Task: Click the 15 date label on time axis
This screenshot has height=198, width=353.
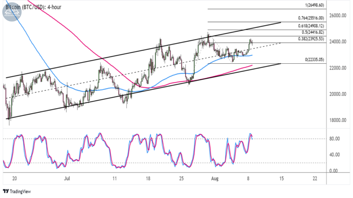Action: pos(281,178)
